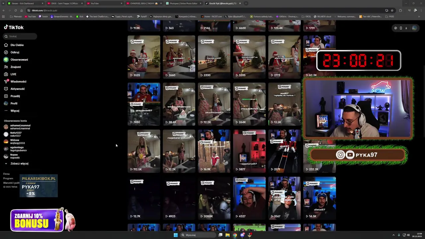Open StreamElements bookmark
This screenshot has width=425, height=239.
(x=62, y=16)
